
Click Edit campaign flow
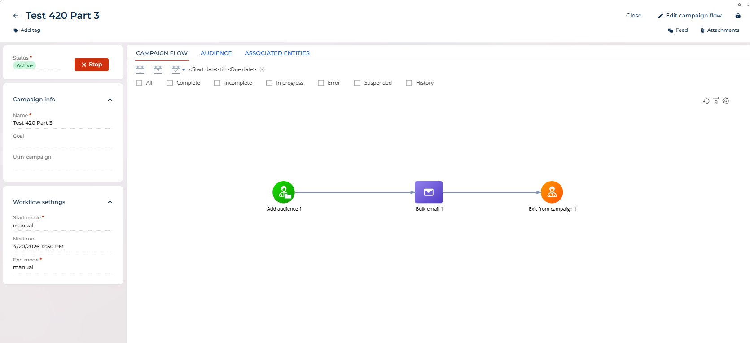pyautogui.click(x=689, y=16)
